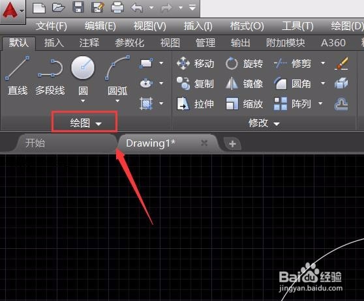Create a new drawing with New icon
The image size is (364, 301).
[39, 8]
